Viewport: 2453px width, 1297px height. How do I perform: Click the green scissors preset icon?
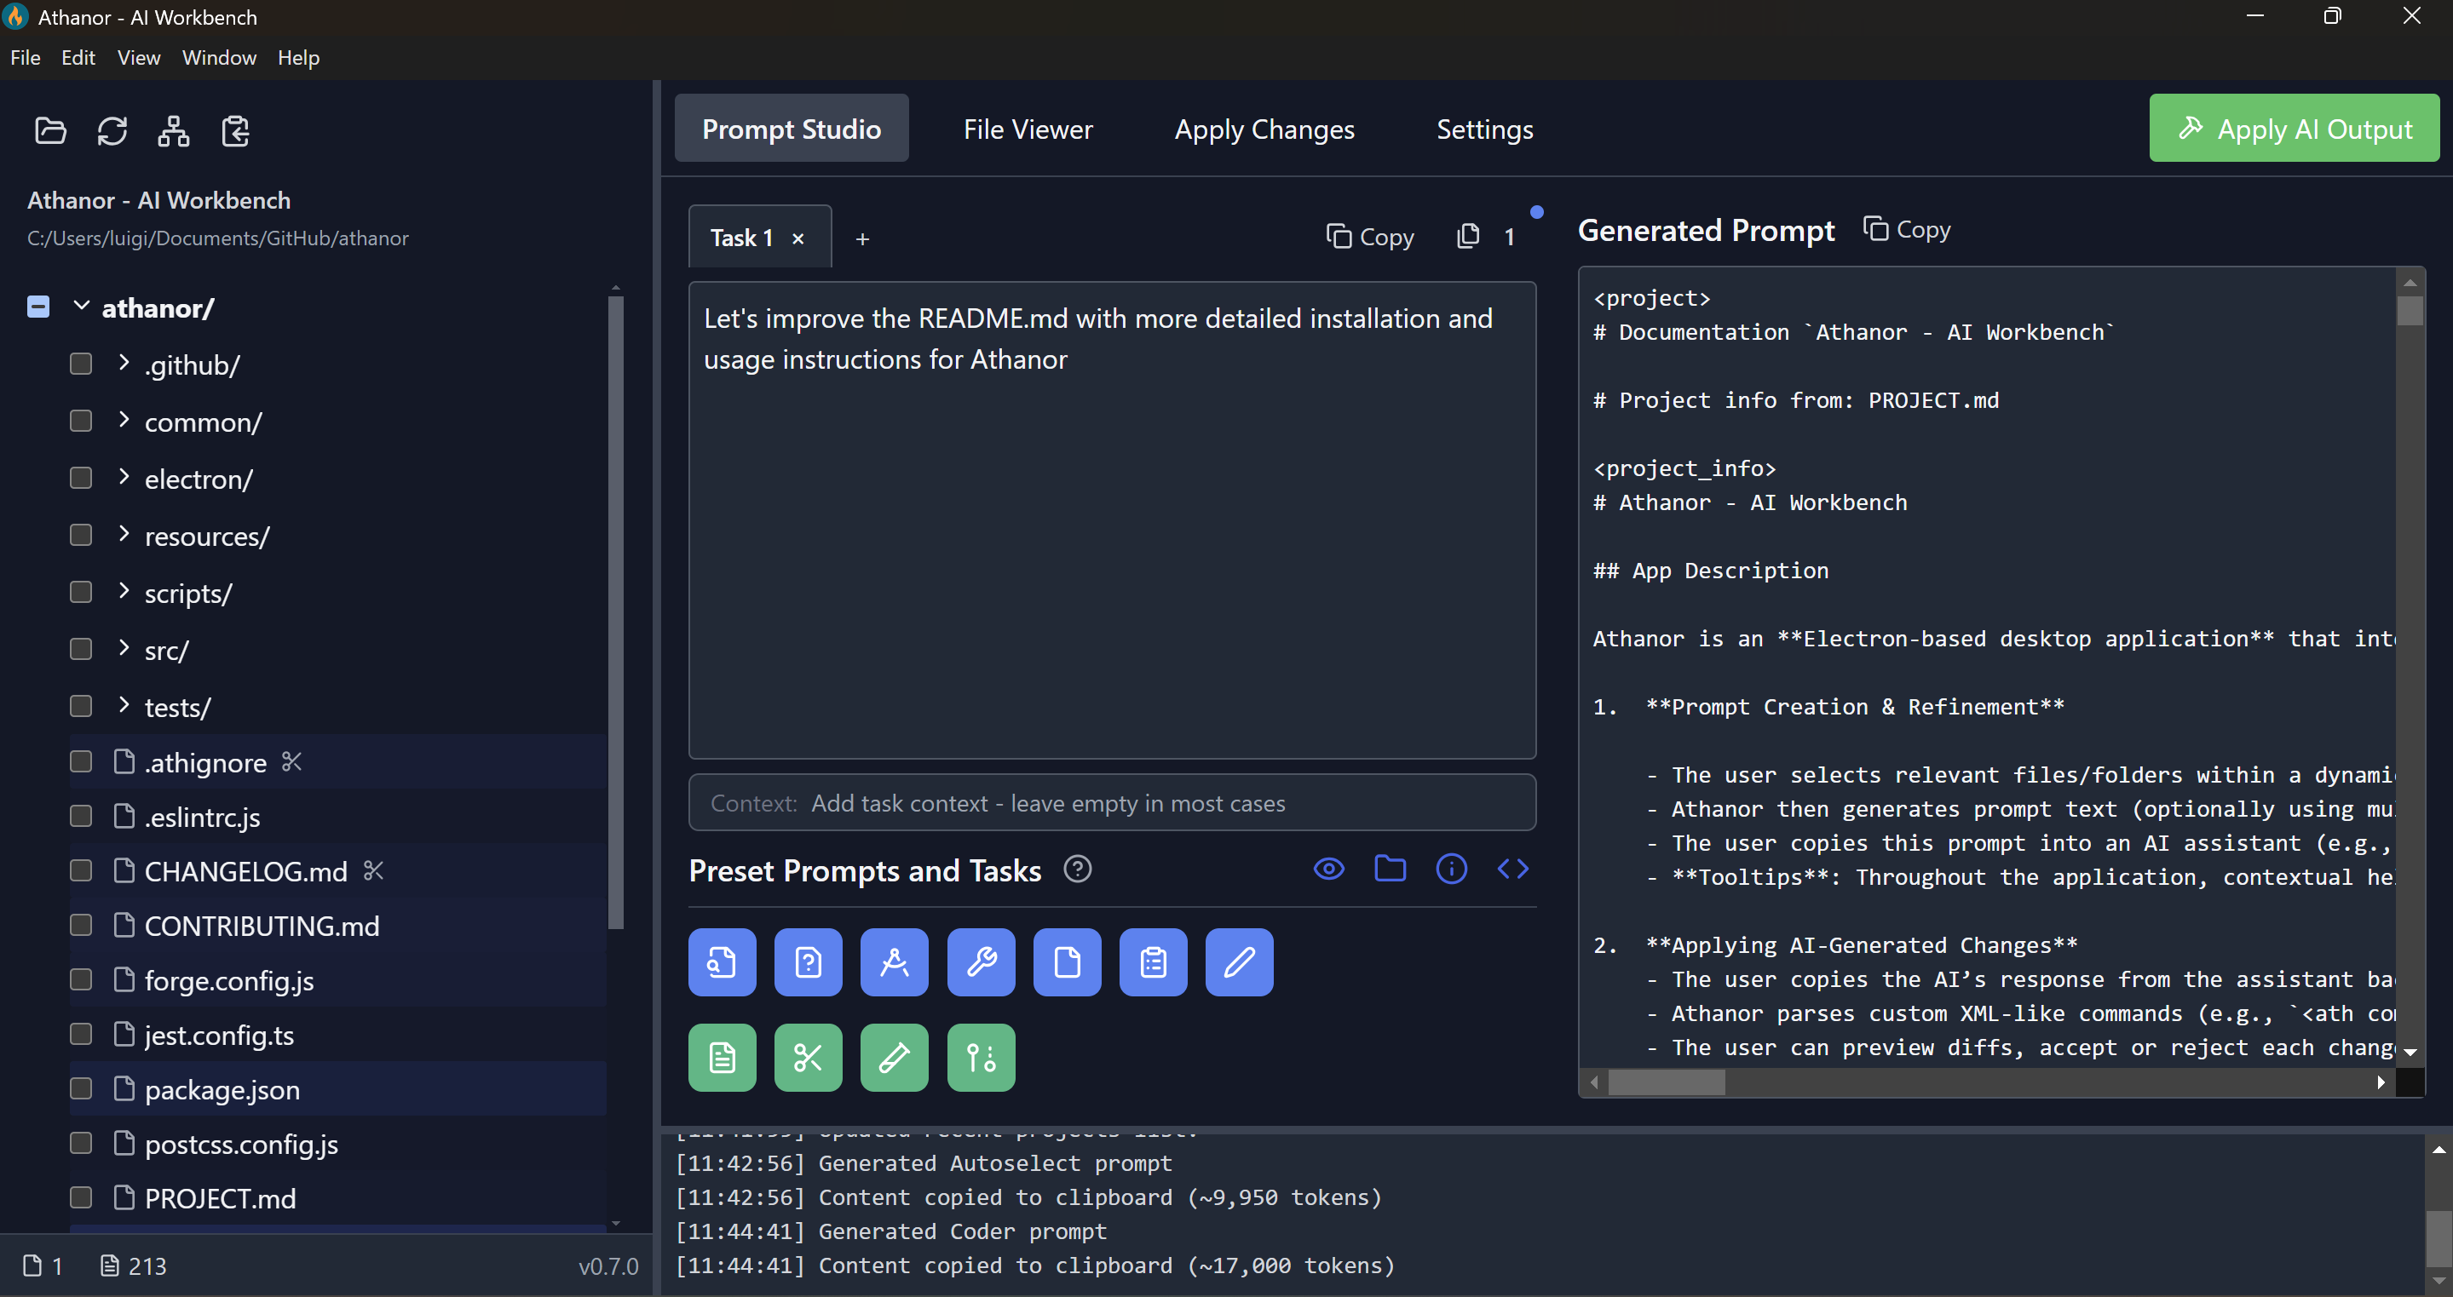point(808,1057)
